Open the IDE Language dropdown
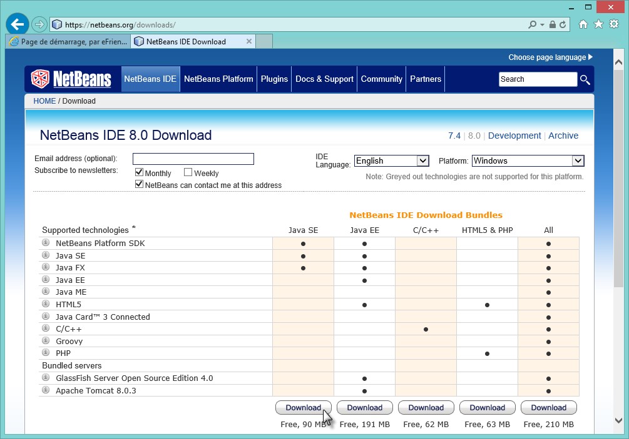Viewport: 629px width, 439px height. [391, 160]
